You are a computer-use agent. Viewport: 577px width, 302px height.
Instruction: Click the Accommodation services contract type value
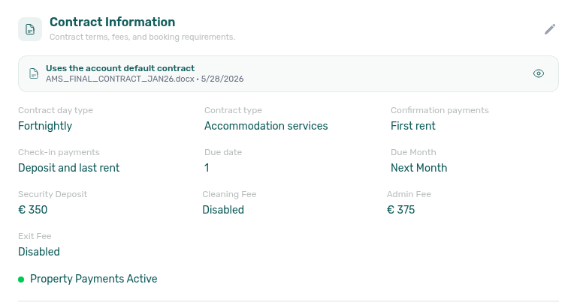(266, 126)
